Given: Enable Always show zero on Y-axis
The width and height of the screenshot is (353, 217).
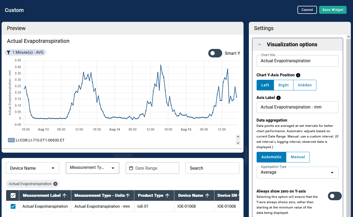Looking at the screenshot, I should coord(335,196).
